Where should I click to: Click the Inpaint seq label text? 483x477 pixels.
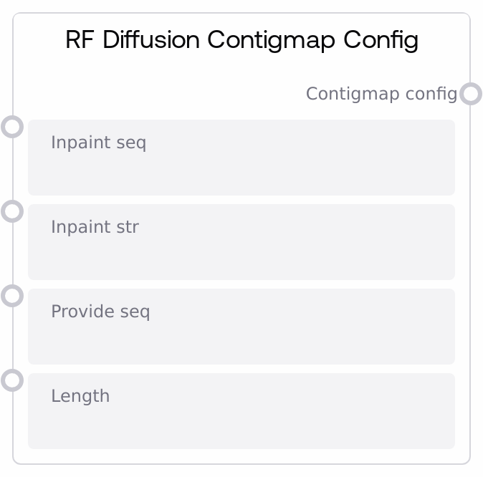(x=98, y=143)
